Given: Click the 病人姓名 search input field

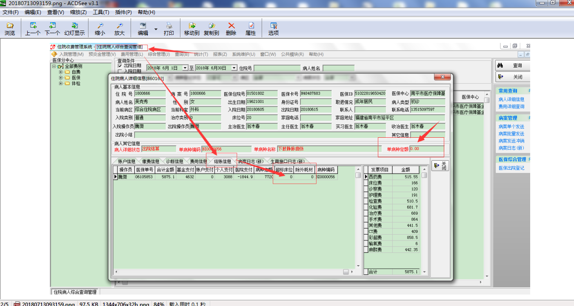Looking at the screenshot, I should (338, 68).
